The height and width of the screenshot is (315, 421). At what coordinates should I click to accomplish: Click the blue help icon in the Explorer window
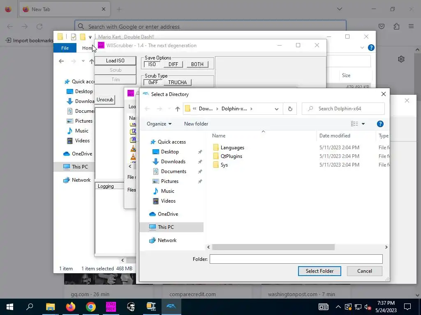pos(371,48)
